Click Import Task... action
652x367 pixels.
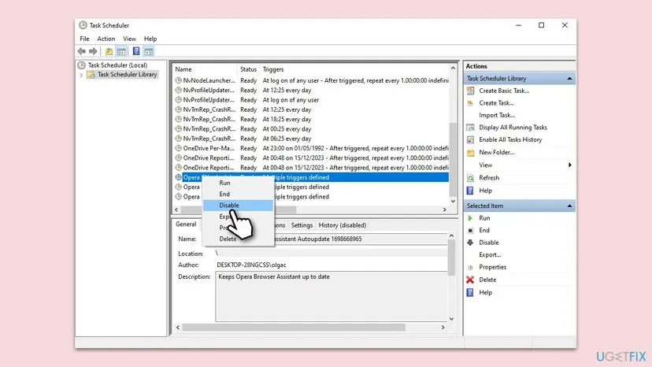click(x=497, y=115)
